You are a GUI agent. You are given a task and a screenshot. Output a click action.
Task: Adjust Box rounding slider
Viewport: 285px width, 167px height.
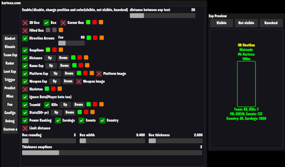coord(49,141)
